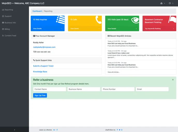
Task: Open Reporting in the sidebar
Action: point(9,10)
